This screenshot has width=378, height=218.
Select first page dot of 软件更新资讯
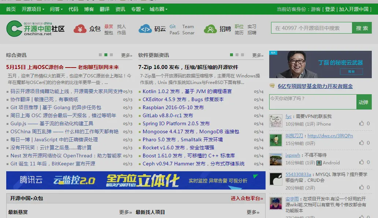pyautogui.click(x=231, y=55)
